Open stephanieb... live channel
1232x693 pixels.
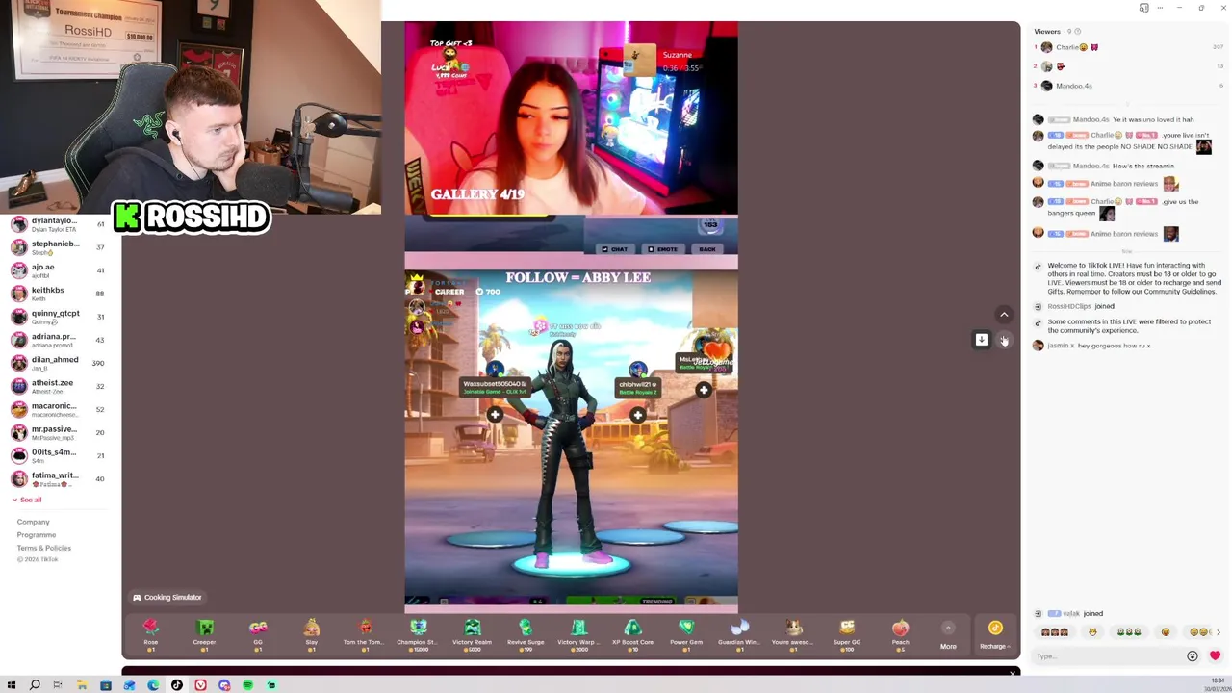coord(58,247)
